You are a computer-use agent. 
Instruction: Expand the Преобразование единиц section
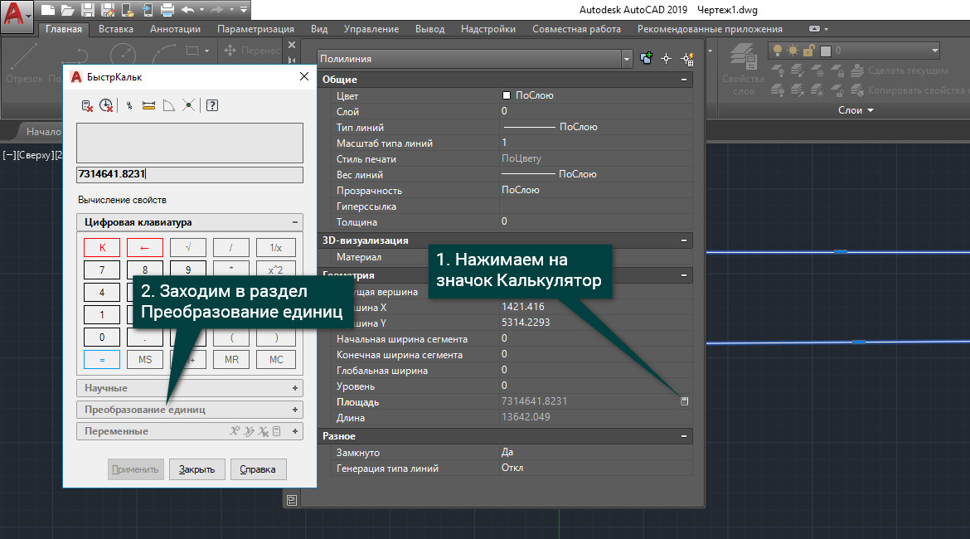[x=189, y=410]
